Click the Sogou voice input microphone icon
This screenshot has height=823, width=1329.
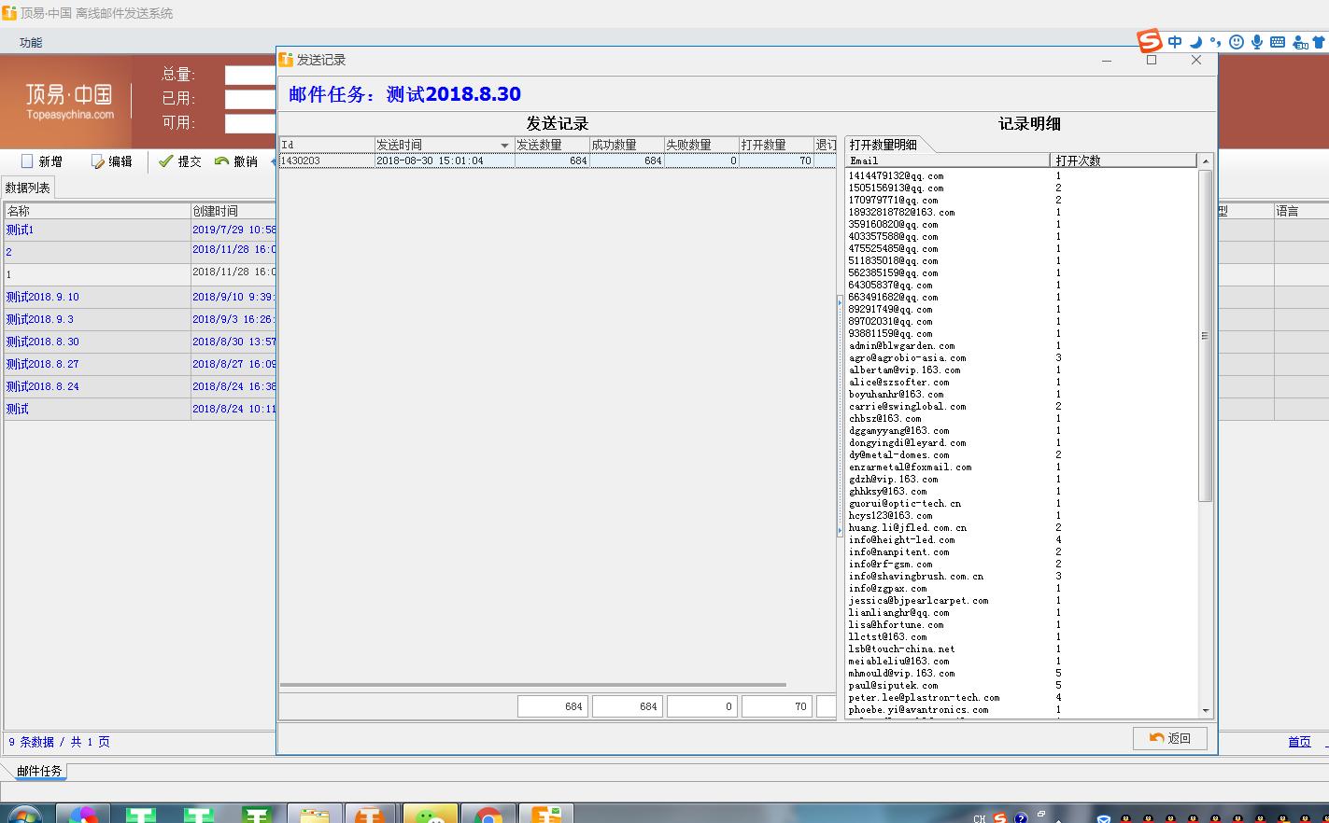1255,41
